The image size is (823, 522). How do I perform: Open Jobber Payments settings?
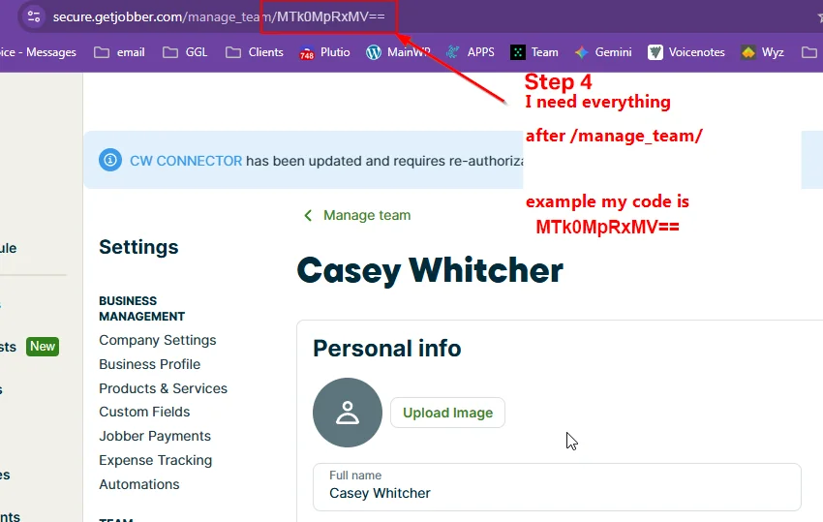pyautogui.click(x=155, y=436)
